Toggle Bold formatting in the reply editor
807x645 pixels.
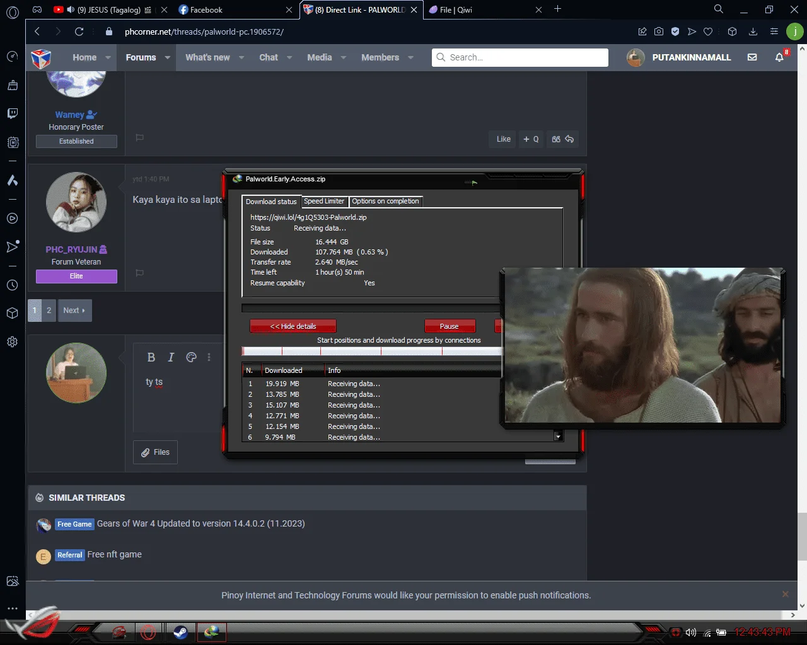tap(151, 357)
